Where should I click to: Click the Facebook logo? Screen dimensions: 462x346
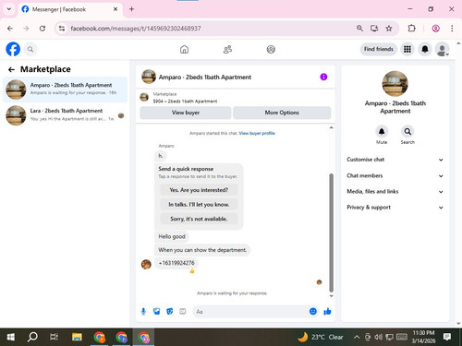click(13, 49)
